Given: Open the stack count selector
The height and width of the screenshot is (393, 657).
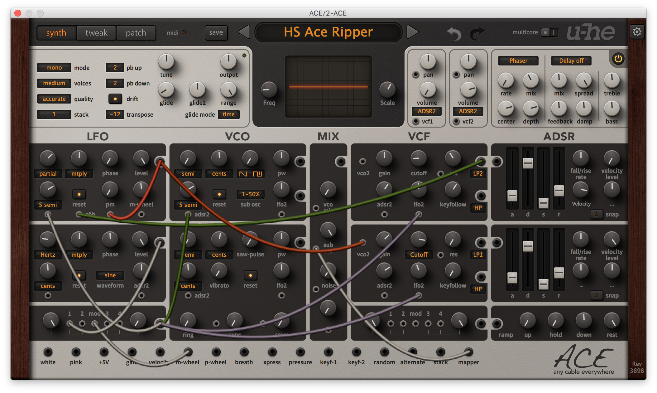Looking at the screenshot, I should [x=54, y=114].
